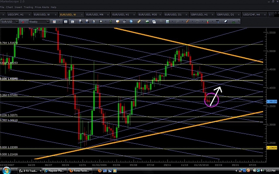Expand the trend line tool dropdown arrow
This screenshot has height=174, width=279.
tap(192, 21)
